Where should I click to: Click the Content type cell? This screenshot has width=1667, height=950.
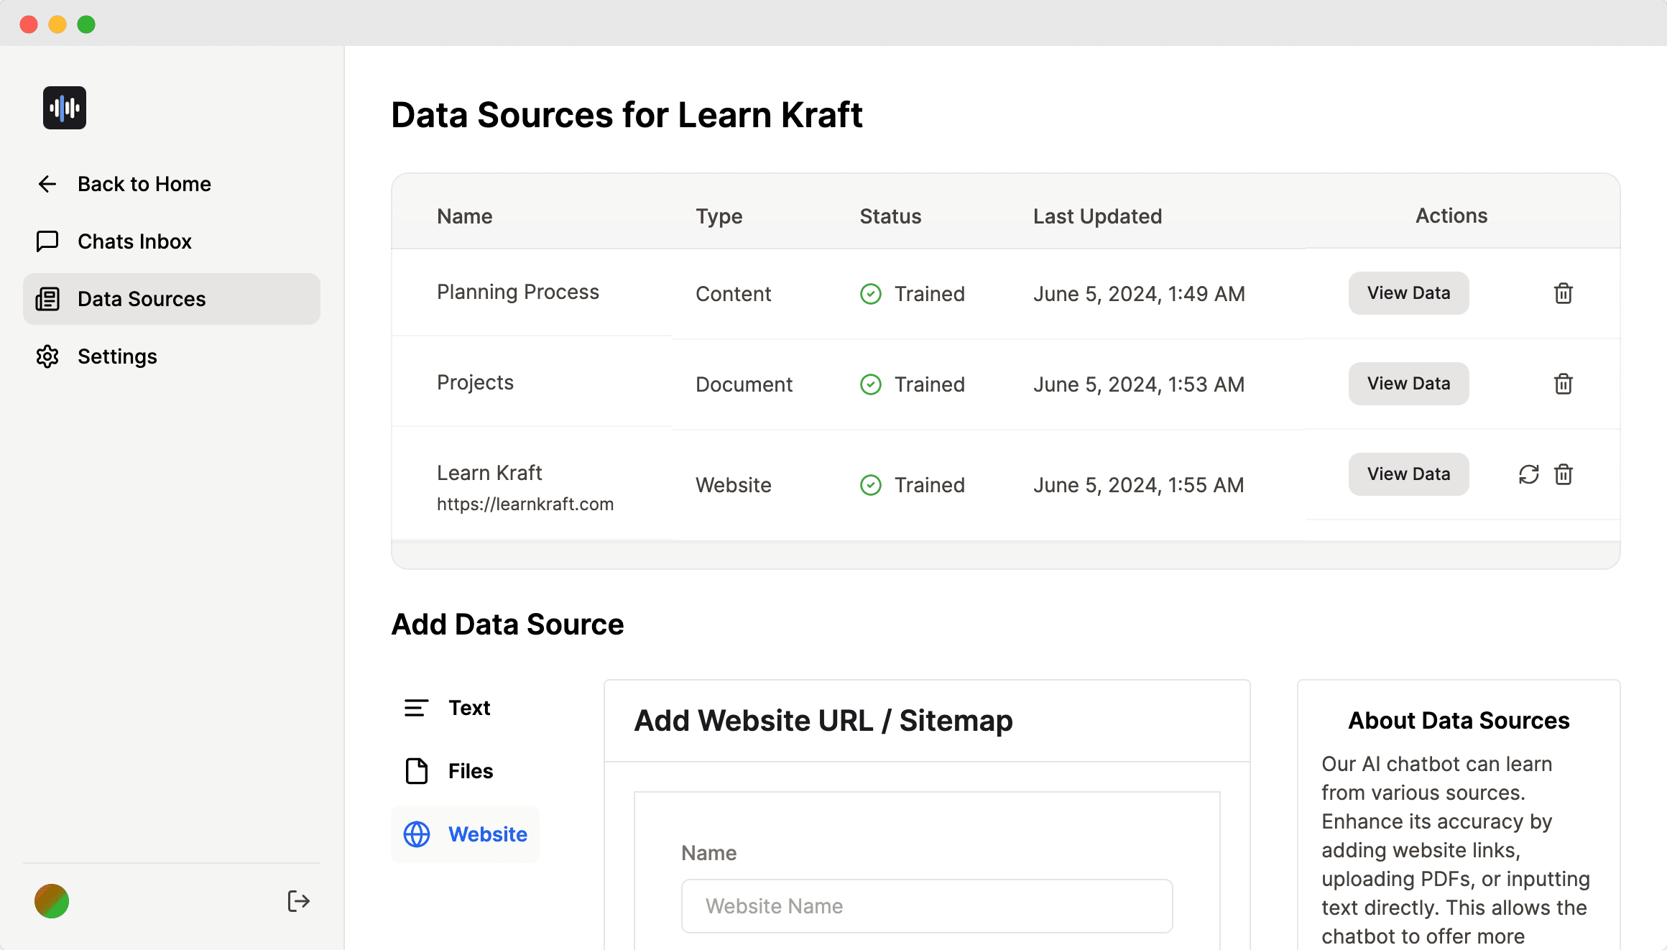tap(733, 294)
